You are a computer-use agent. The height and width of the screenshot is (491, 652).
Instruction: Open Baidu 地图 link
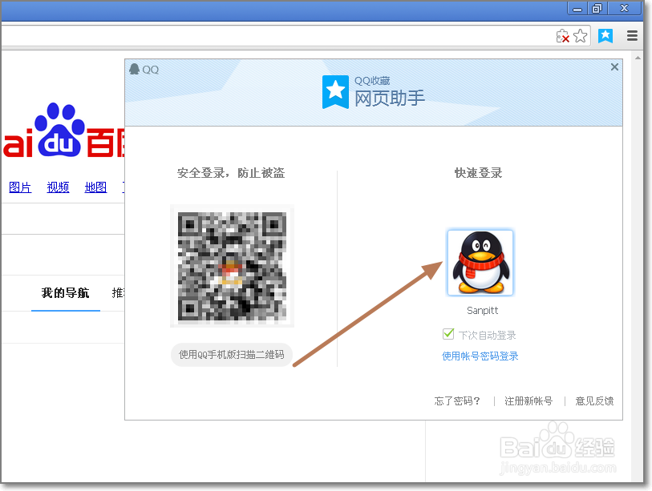(x=95, y=187)
